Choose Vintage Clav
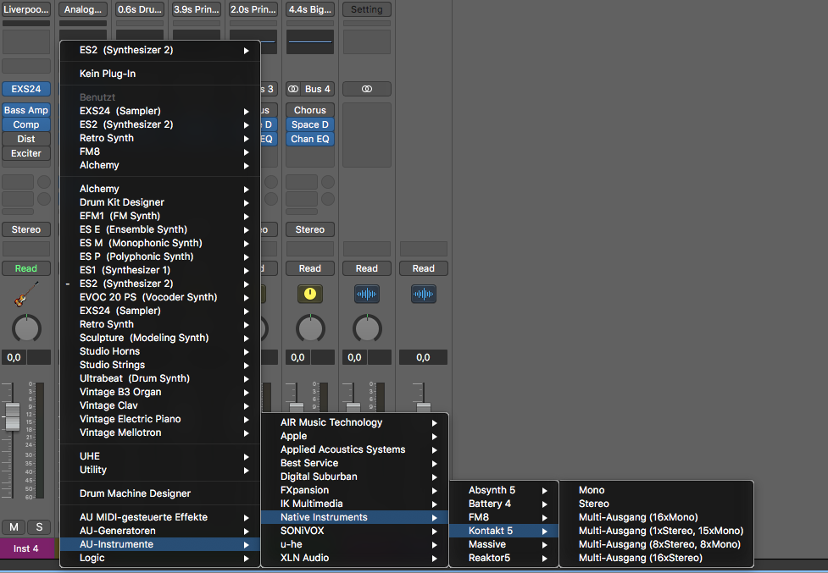828x573 pixels. point(160,405)
